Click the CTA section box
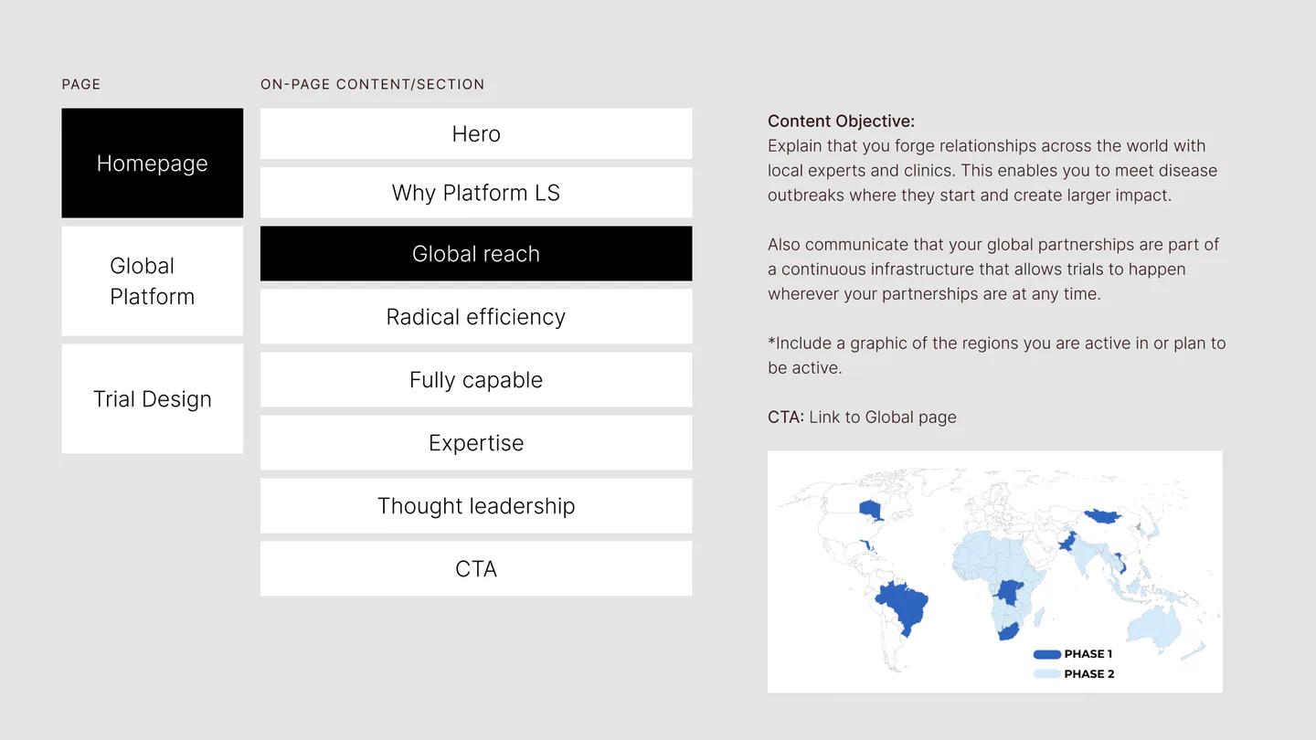The image size is (1316, 740). pyautogui.click(x=476, y=568)
